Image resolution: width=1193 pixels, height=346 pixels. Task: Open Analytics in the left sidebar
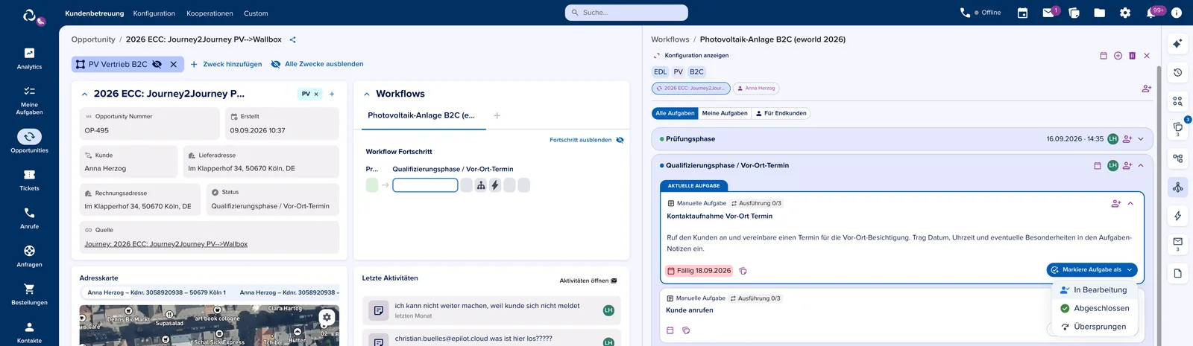29,58
